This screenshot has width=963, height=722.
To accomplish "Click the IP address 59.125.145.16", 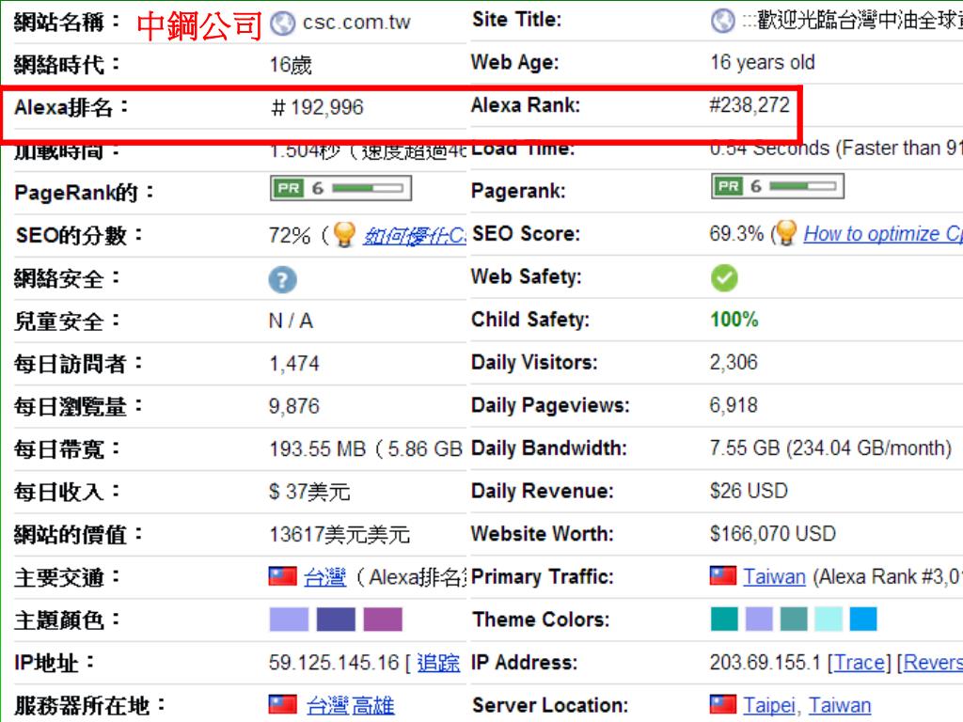I will point(334,663).
